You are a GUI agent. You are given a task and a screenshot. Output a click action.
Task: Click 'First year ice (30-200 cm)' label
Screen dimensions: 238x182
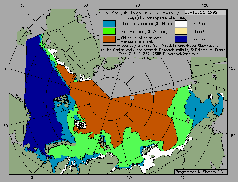click(145, 32)
